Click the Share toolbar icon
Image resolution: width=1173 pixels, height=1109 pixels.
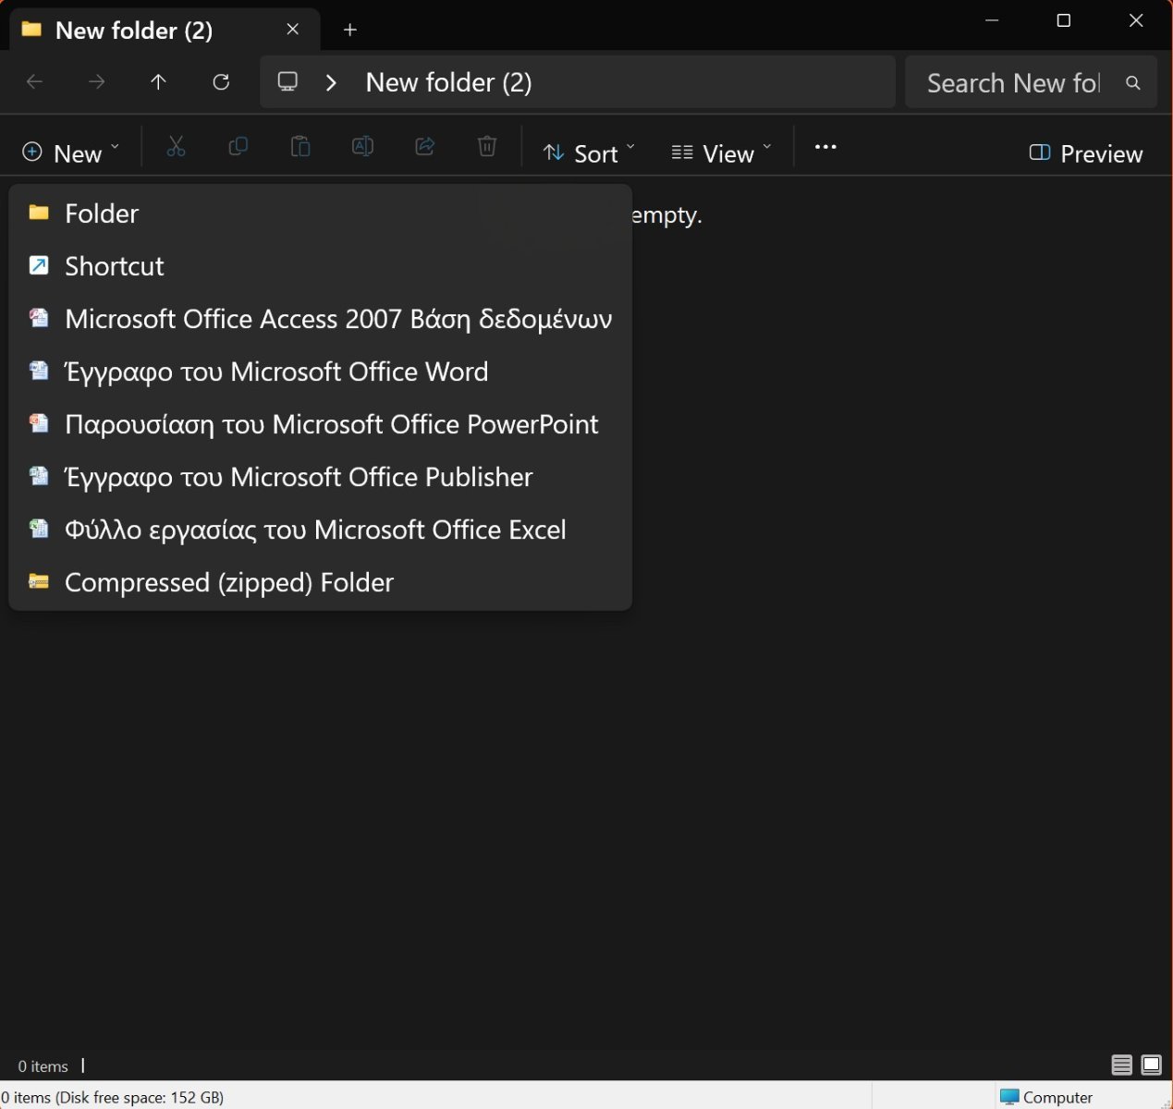click(x=425, y=147)
